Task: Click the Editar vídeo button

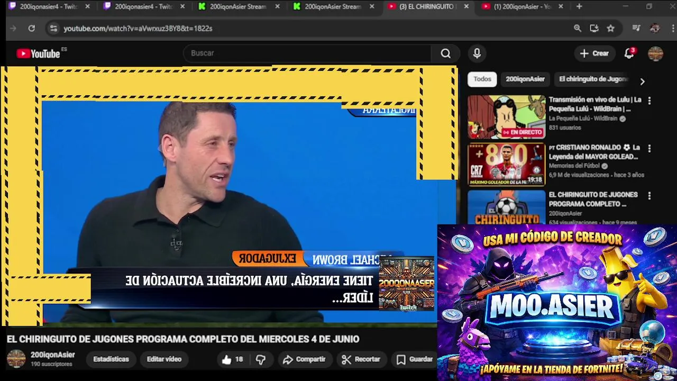Action: click(x=164, y=359)
